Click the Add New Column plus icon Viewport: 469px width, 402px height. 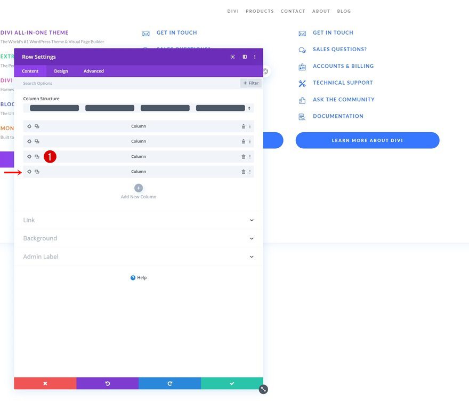coord(138,188)
